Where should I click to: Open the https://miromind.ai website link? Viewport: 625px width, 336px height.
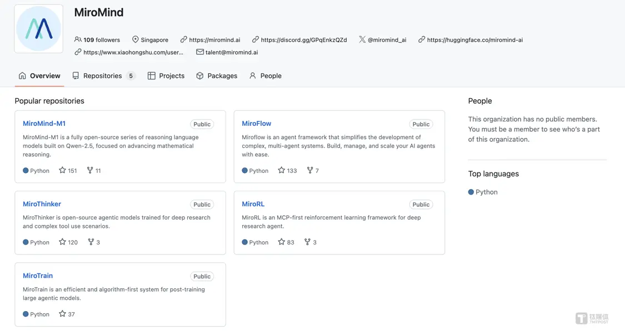pyautogui.click(x=214, y=40)
